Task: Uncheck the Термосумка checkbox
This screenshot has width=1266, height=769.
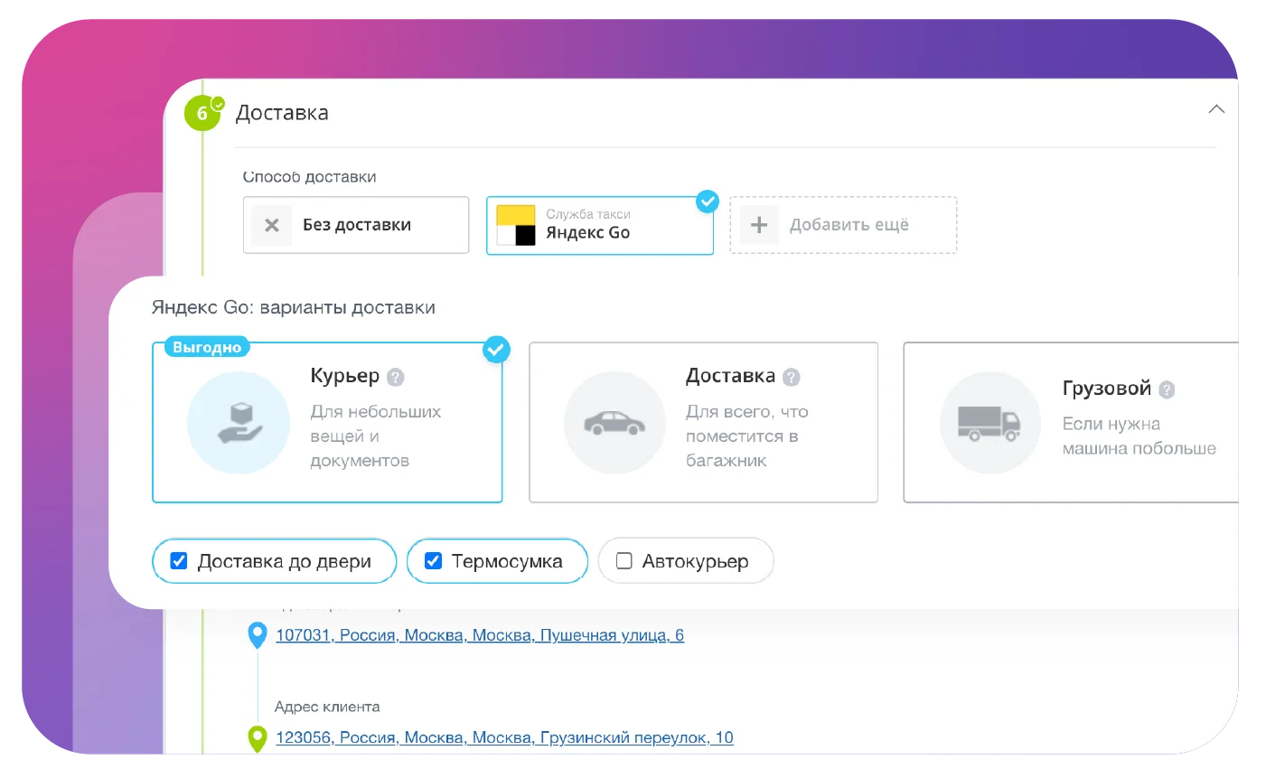Action: 433,561
